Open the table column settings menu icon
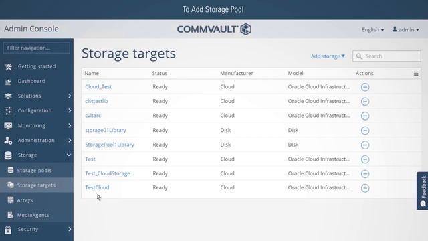Viewport: 428px width, 241px height. 416,74
